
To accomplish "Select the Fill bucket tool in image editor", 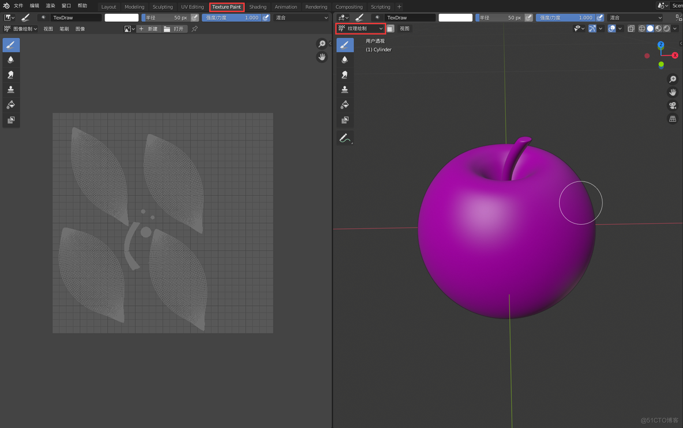I will 11,105.
